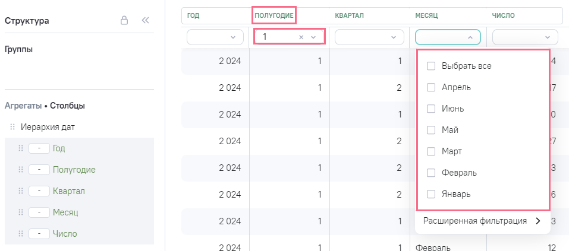569x251 pixels.
Task: Open the Год filter dropdown
Action: tap(215, 37)
